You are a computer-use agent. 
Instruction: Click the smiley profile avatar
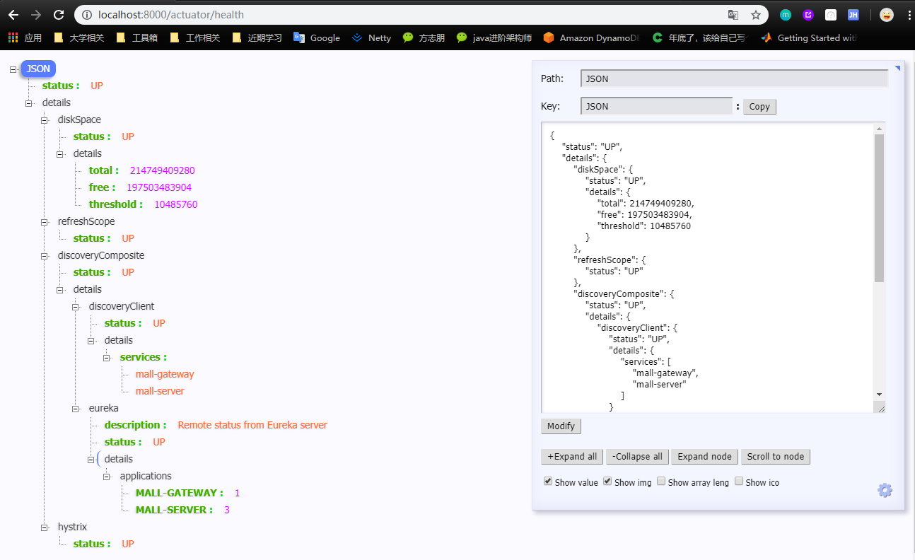point(886,14)
